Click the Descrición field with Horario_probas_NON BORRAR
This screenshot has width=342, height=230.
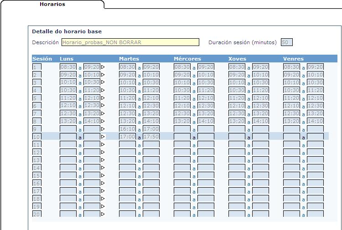click(130, 42)
